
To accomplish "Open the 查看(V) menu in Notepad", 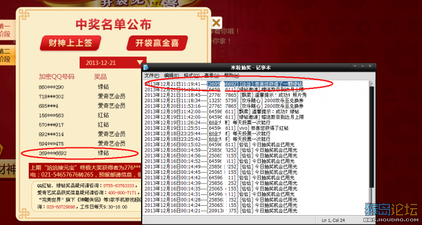I will 212,75.
